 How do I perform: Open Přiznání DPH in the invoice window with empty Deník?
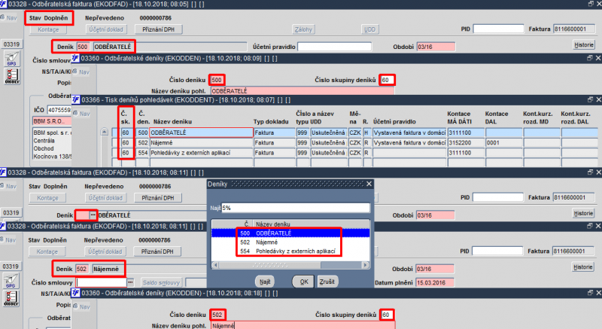158,198
